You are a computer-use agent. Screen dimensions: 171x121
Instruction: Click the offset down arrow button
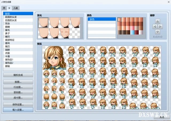tap(158, 32)
